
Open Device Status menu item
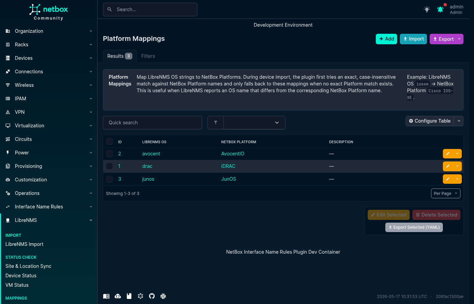(x=21, y=276)
